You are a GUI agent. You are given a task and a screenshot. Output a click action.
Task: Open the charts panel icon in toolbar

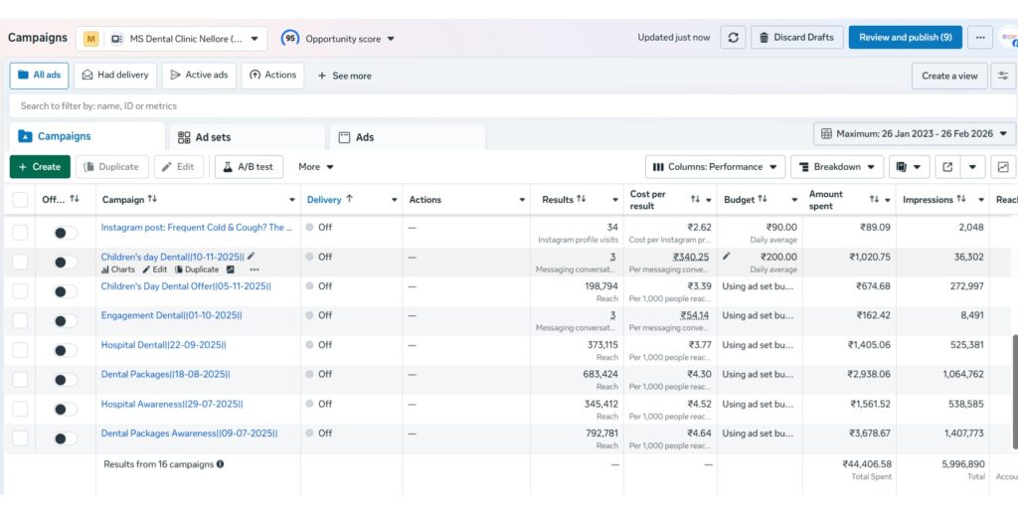click(1002, 167)
